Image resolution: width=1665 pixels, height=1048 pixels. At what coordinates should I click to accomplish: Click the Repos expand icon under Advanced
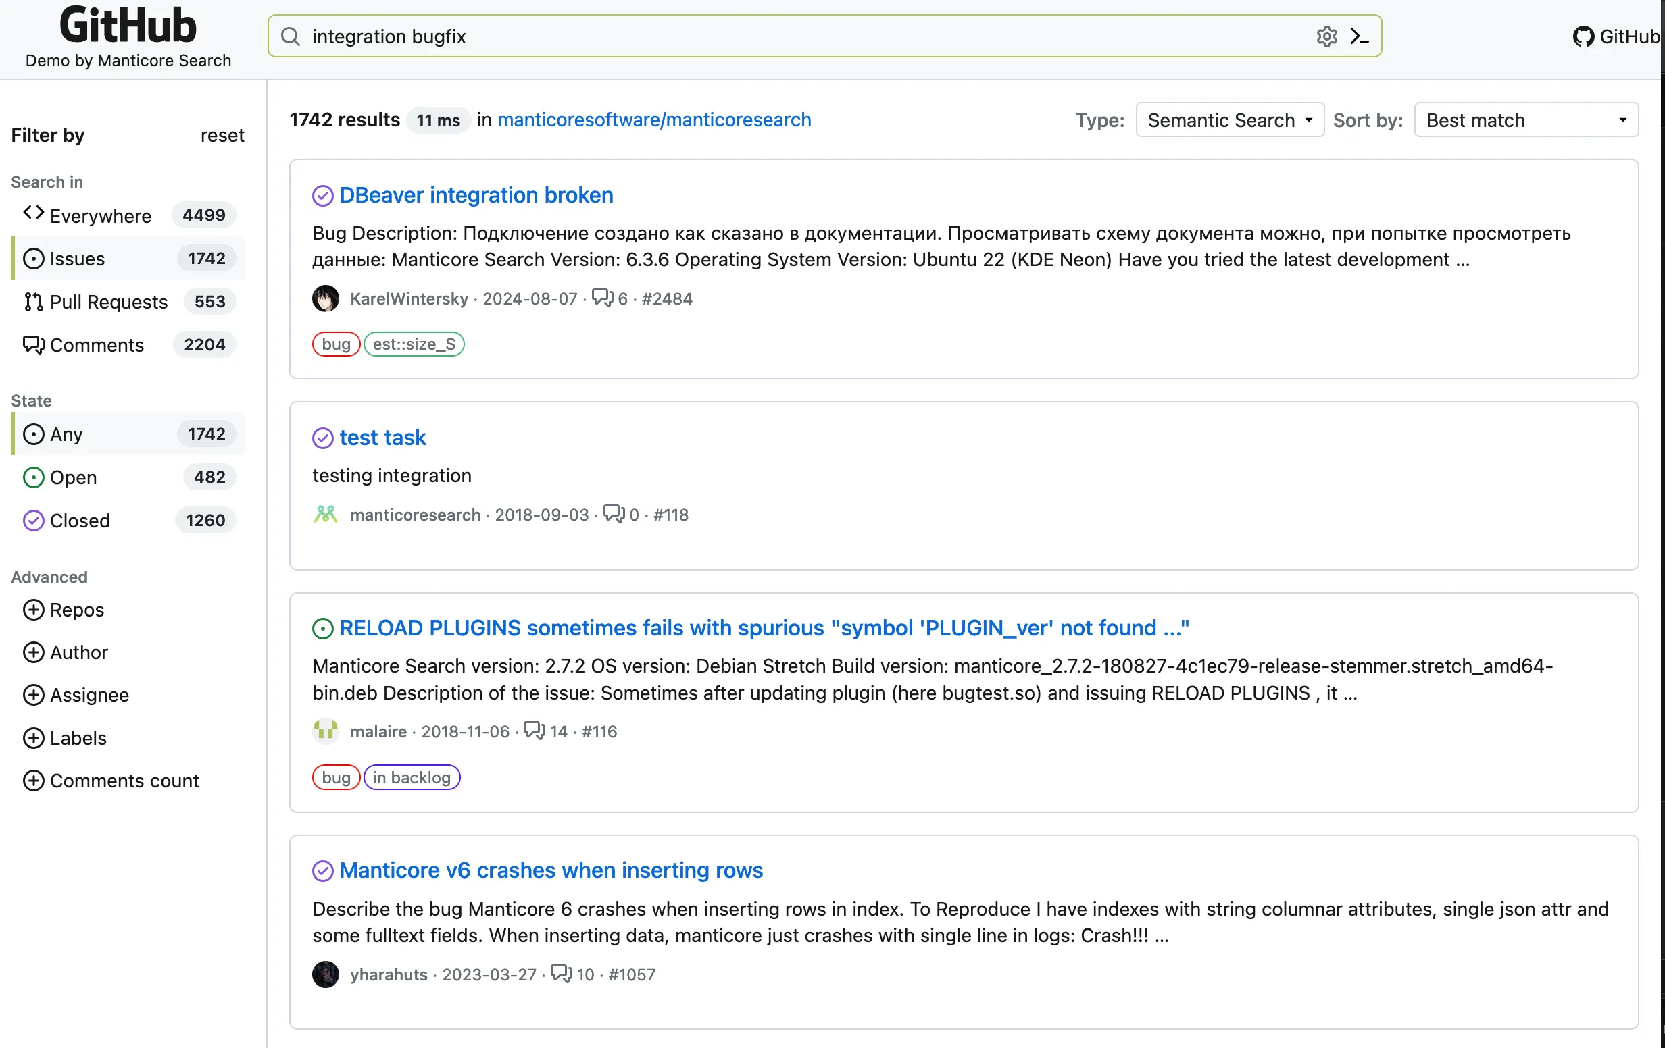click(x=34, y=610)
